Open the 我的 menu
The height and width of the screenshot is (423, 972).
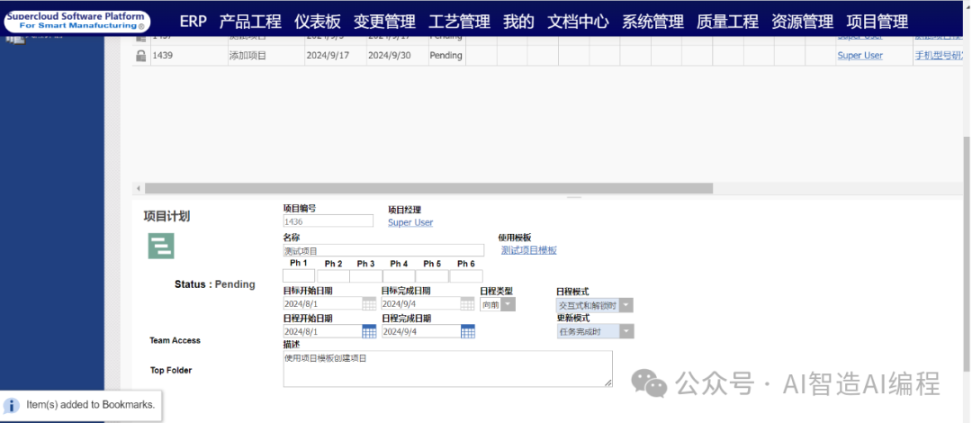[519, 22]
